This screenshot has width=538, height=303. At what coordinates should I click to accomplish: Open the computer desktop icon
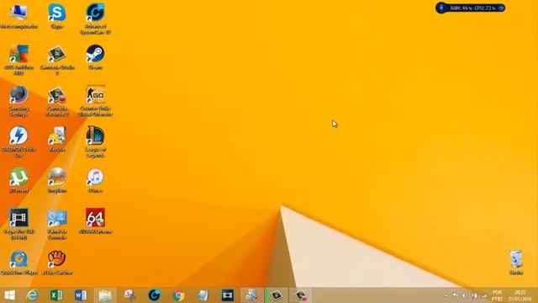(x=18, y=16)
